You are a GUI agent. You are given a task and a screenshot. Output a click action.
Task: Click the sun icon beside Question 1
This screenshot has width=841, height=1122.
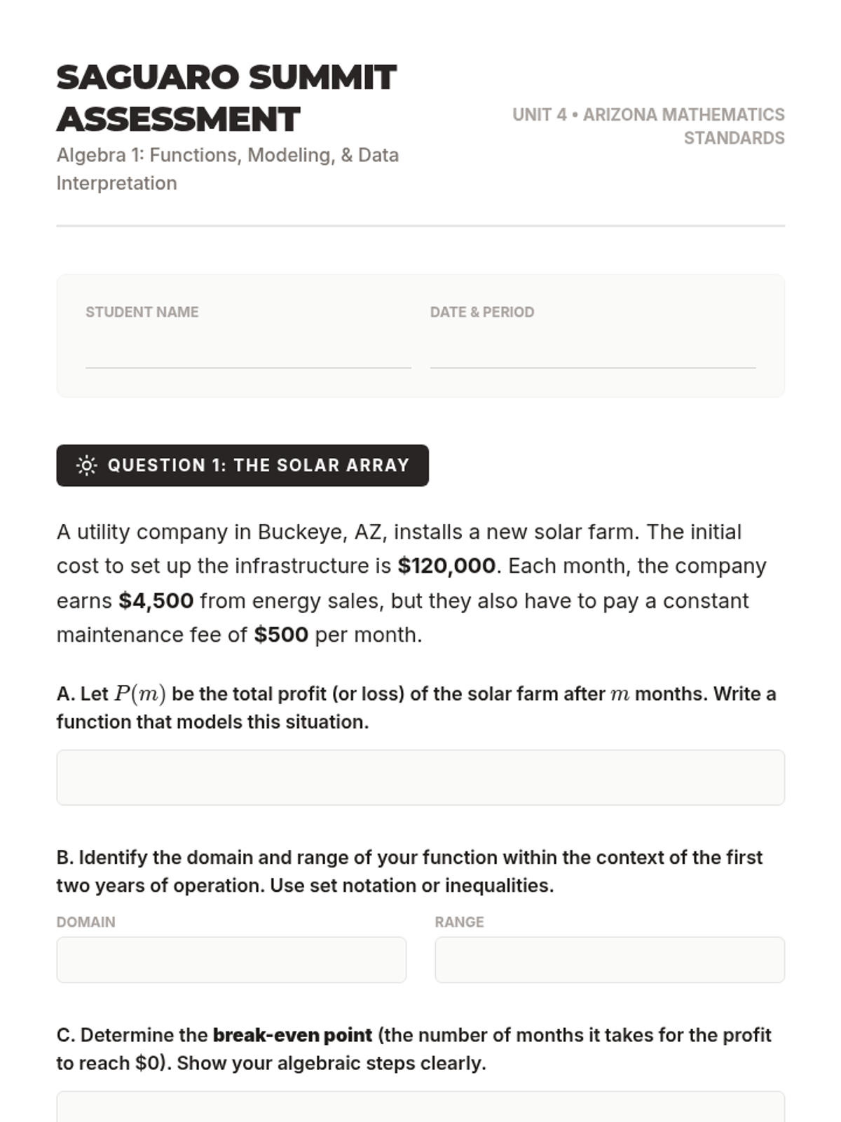click(x=87, y=466)
